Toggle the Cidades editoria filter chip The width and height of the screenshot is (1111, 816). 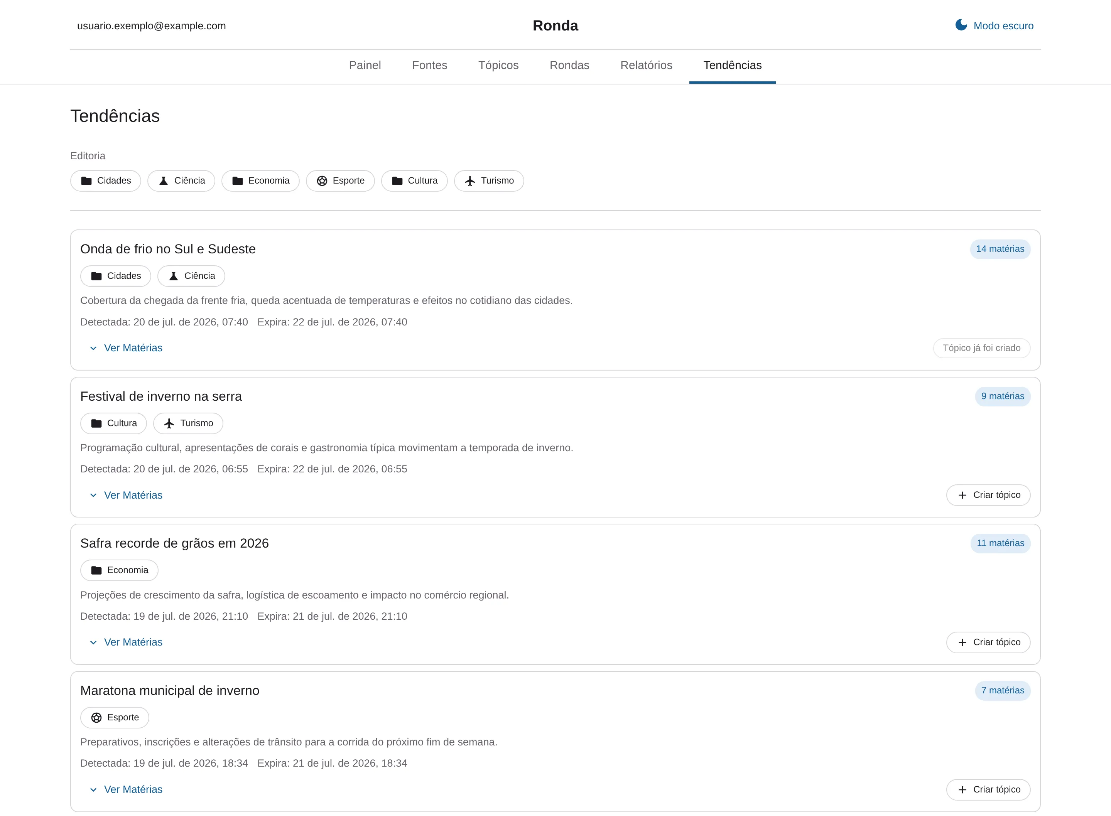pos(106,181)
